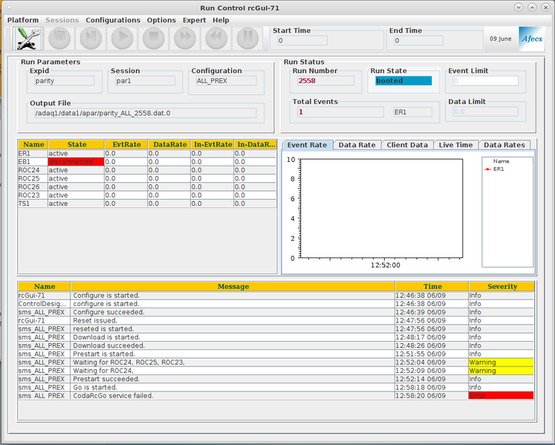Click the Start Time field
555x445 pixels.
pyautogui.click(x=302, y=41)
